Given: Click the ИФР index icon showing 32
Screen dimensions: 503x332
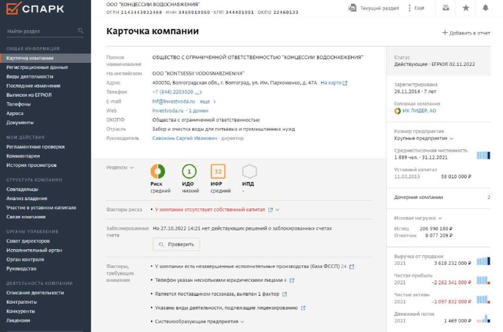Looking at the screenshot, I should [x=218, y=171].
